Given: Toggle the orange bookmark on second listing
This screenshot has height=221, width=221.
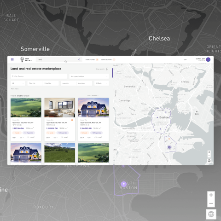Looking at the screenshot, I should [x=72, y=120].
